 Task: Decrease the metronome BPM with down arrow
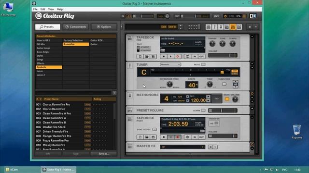208,100
